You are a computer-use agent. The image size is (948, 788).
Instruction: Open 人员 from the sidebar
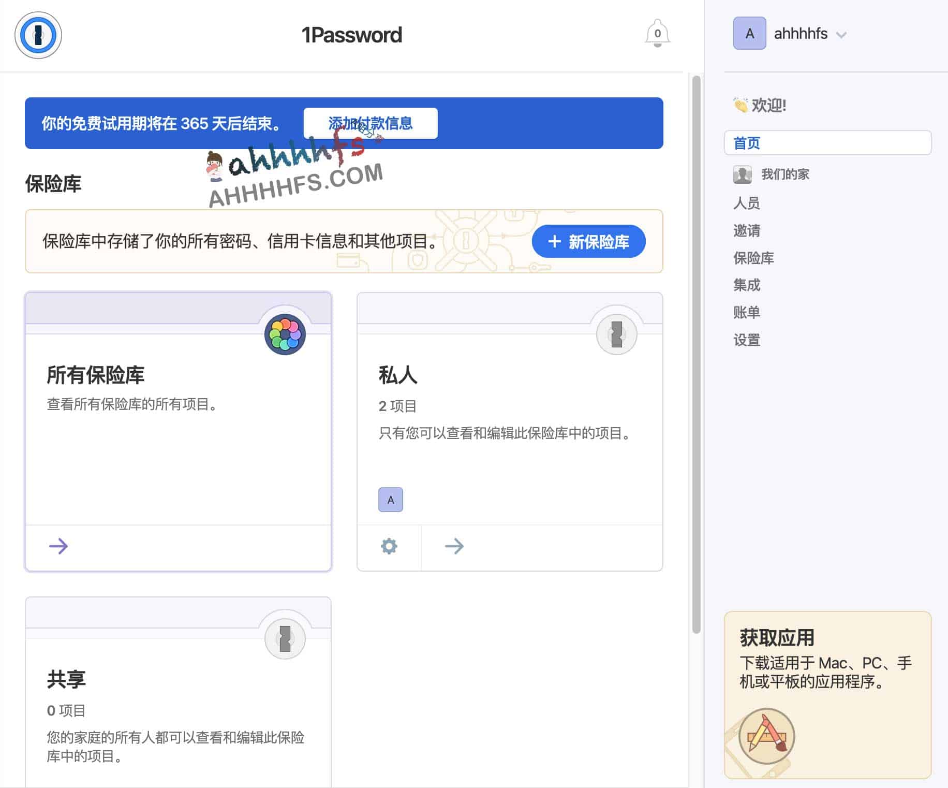747,203
